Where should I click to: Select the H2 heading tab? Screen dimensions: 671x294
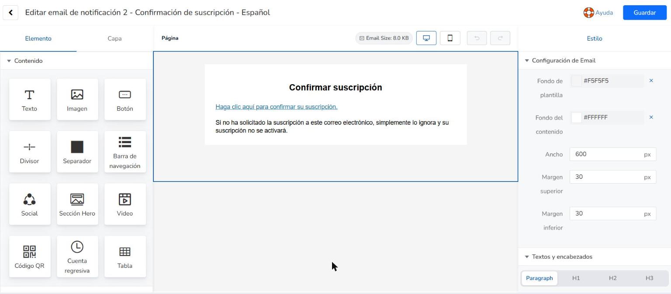pyautogui.click(x=613, y=278)
